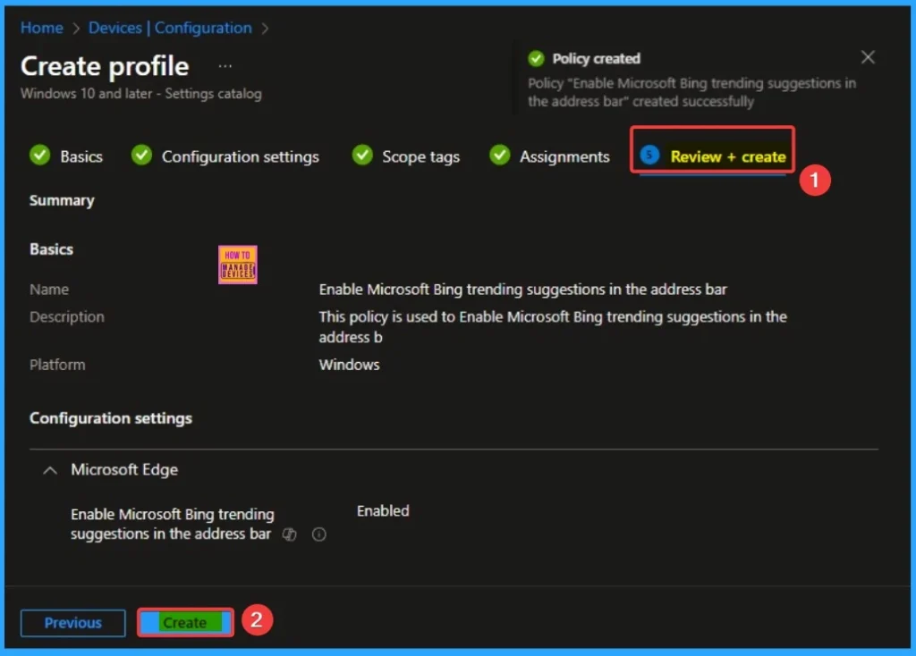Switch to the Assignments step
Image resolution: width=916 pixels, height=656 pixels.
point(564,156)
